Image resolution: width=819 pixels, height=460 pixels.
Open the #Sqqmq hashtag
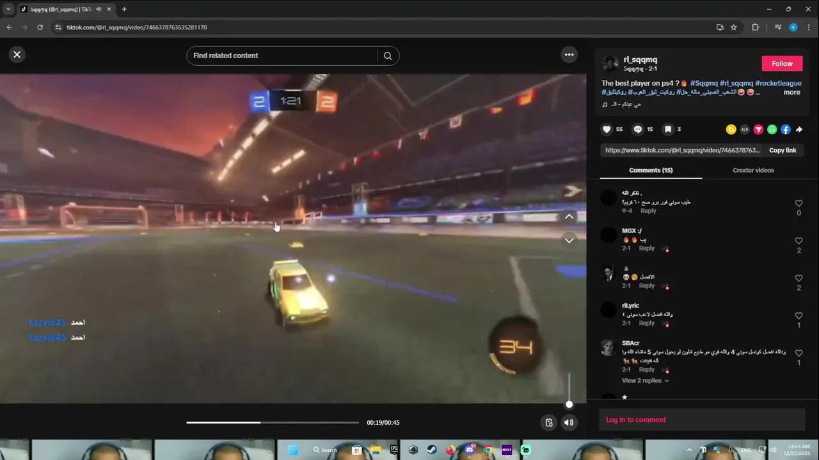click(704, 83)
